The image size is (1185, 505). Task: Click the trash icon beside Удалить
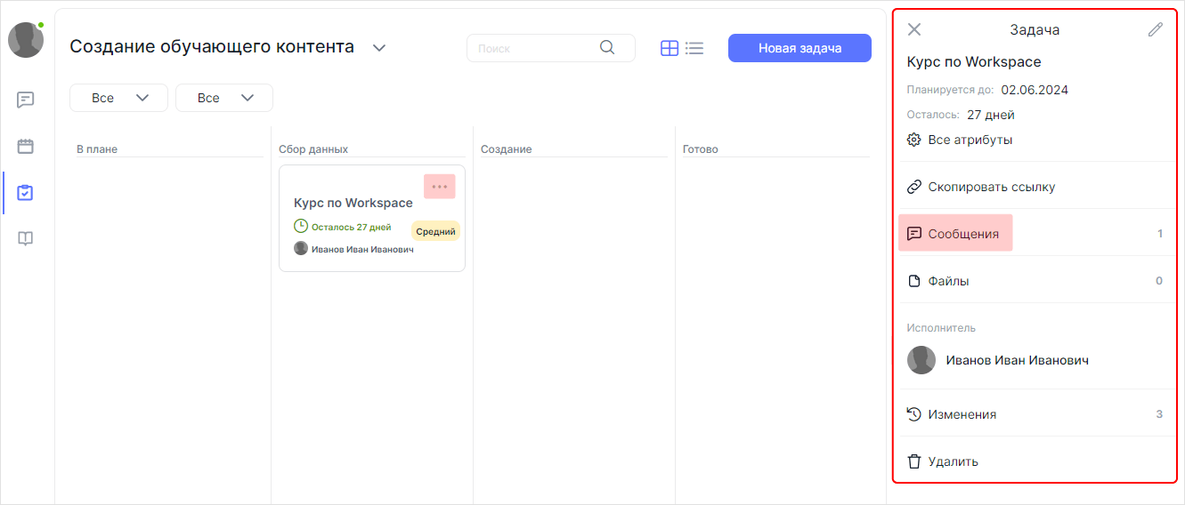tap(913, 461)
